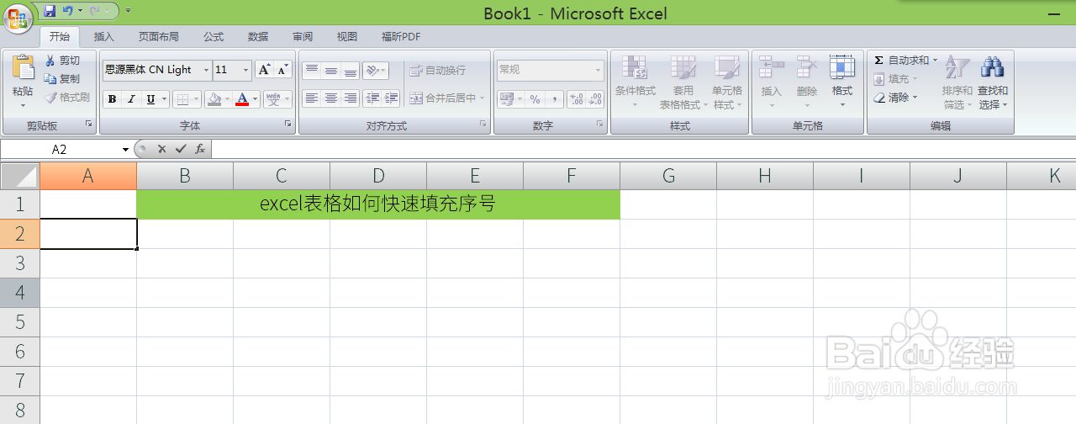Open the Clipboard (剪贴板) dialog launcher
Screen dimensions: 1076x424
point(88,125)
